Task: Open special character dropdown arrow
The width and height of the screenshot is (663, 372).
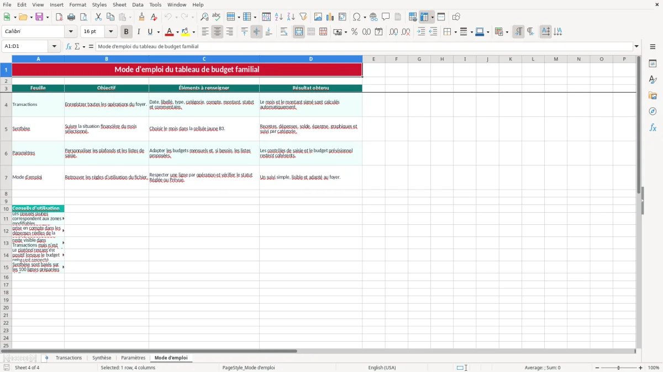Action: point(365,17)
